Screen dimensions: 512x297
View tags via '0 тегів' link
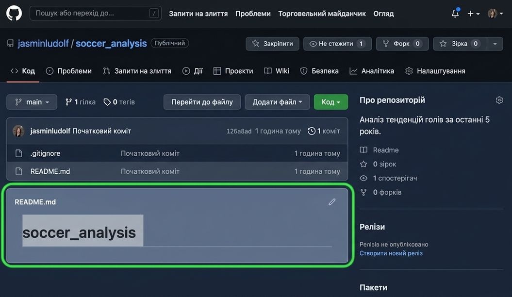click(119, 102)
